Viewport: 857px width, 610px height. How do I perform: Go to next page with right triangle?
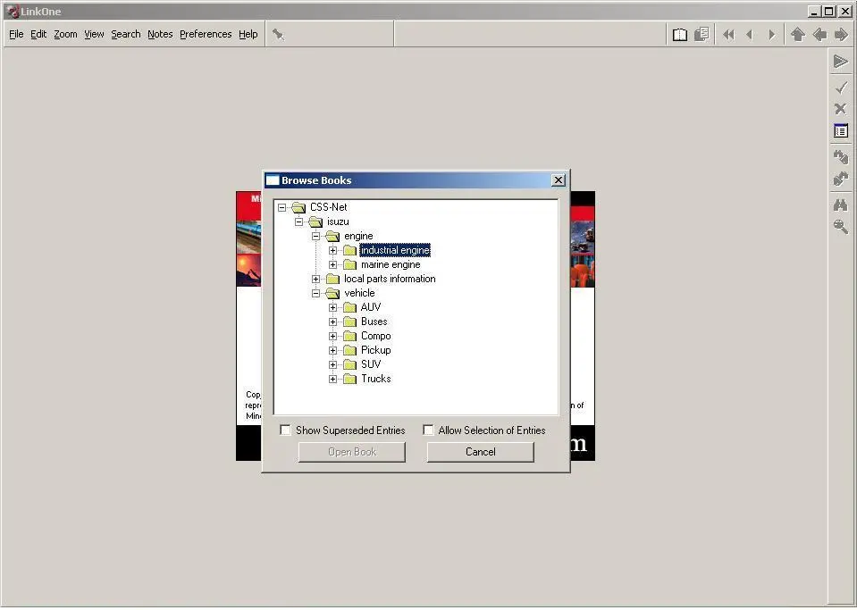tap(772, 35)
